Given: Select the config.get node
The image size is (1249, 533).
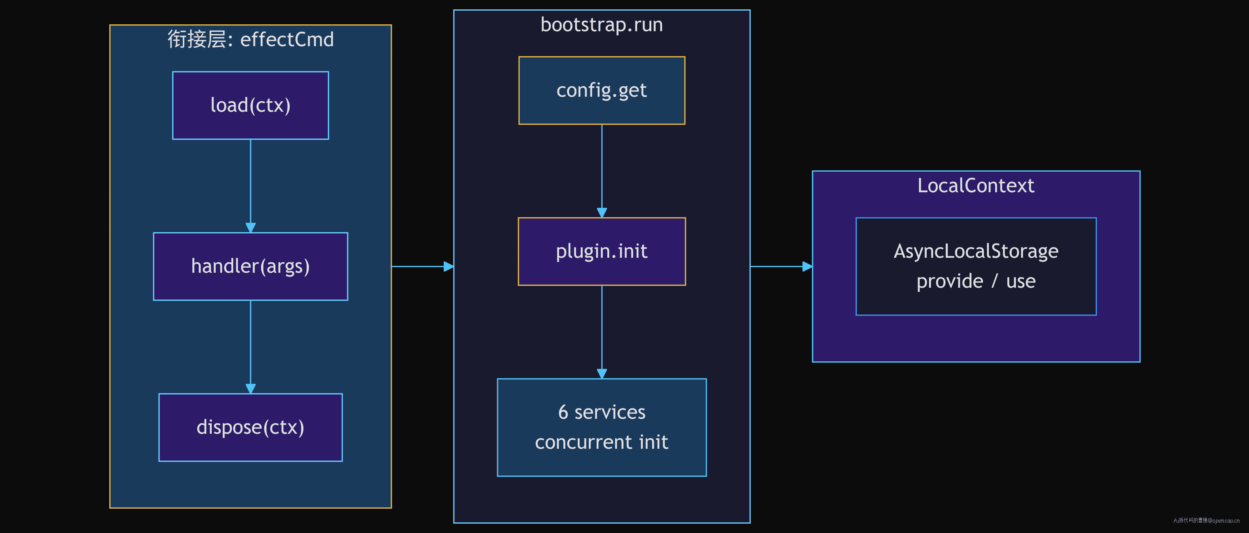Looking at the screenshot, I should pos(602,90).
